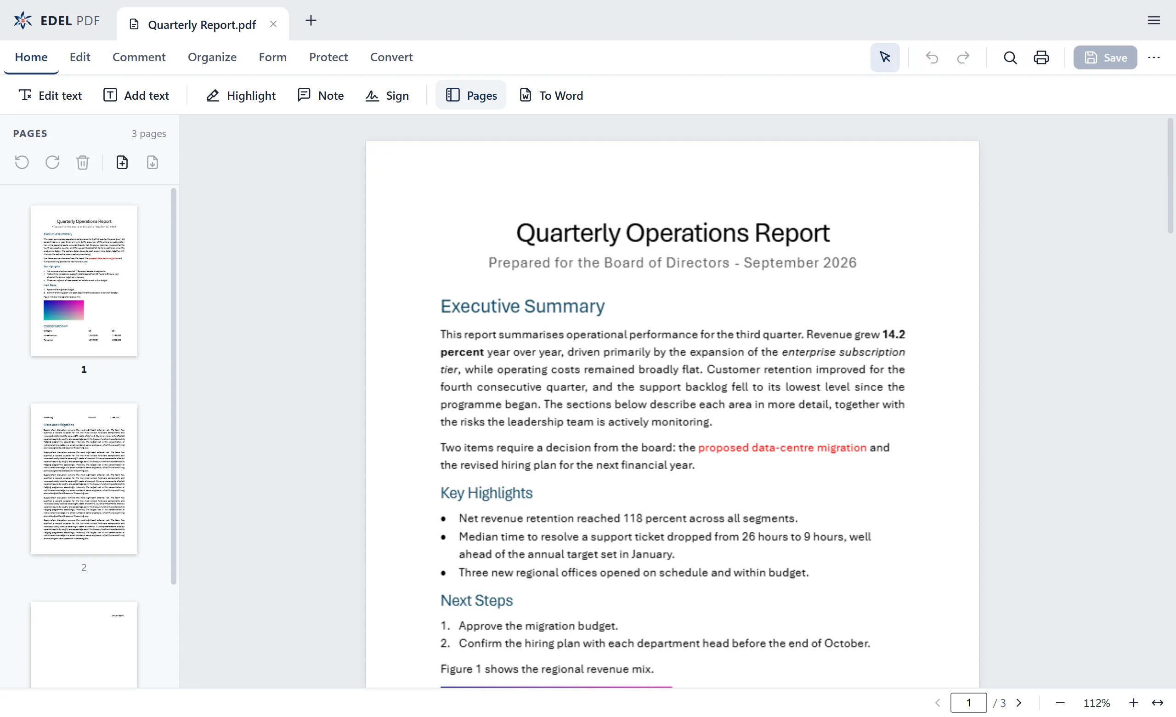The image size is (1176, 717).
Task: Rotate page counterclockwise in Pages panel
Action: click(22, 162)
